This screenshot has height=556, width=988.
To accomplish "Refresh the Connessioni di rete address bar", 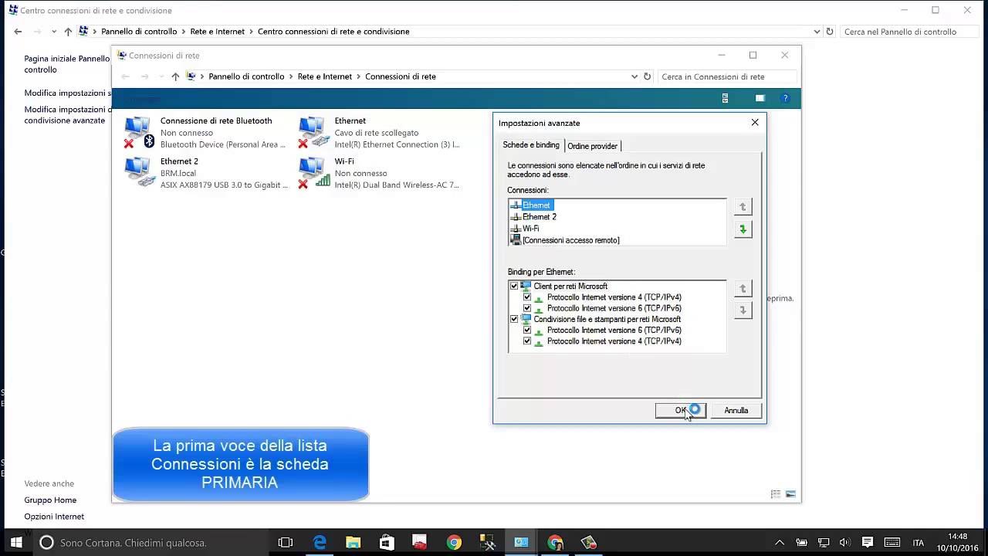I will pyautogui.click(x=647, y=76).
